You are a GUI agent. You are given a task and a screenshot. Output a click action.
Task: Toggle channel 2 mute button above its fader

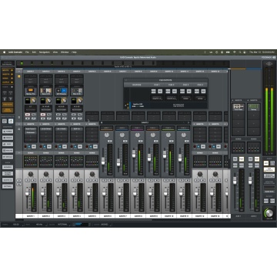[49, 180]
